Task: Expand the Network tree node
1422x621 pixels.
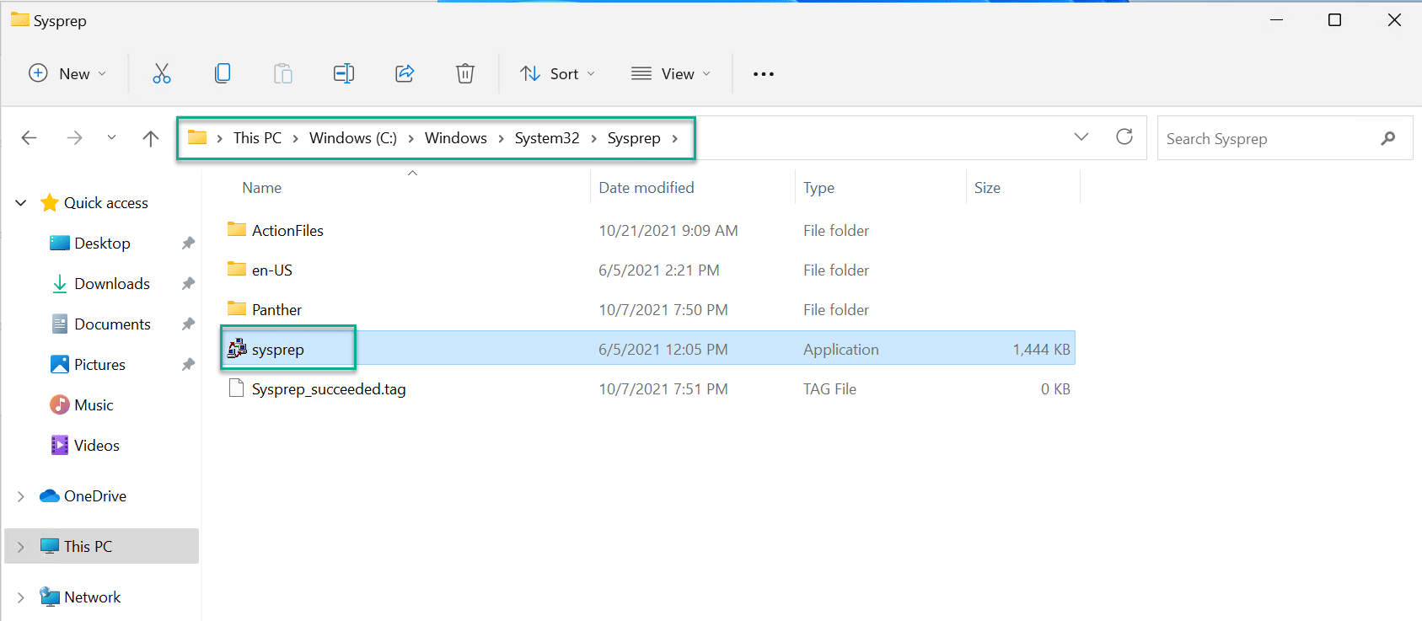Action: click(21, 597)
